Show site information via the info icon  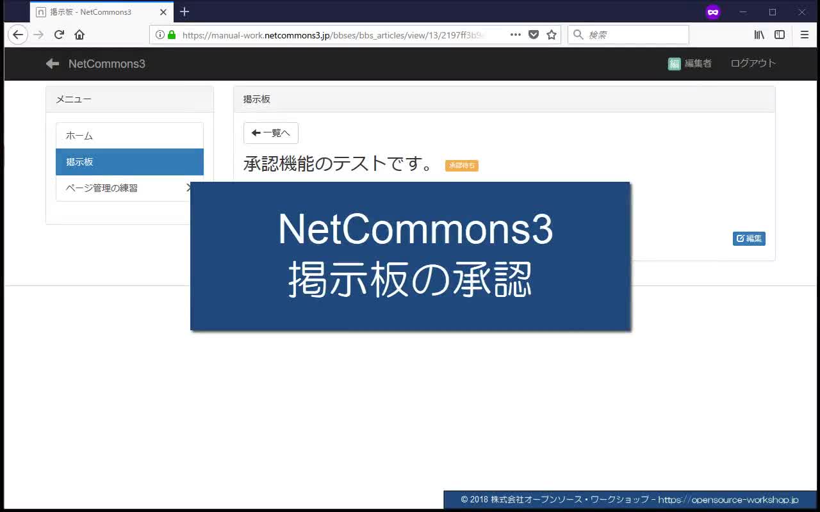[x=160, y=35]
